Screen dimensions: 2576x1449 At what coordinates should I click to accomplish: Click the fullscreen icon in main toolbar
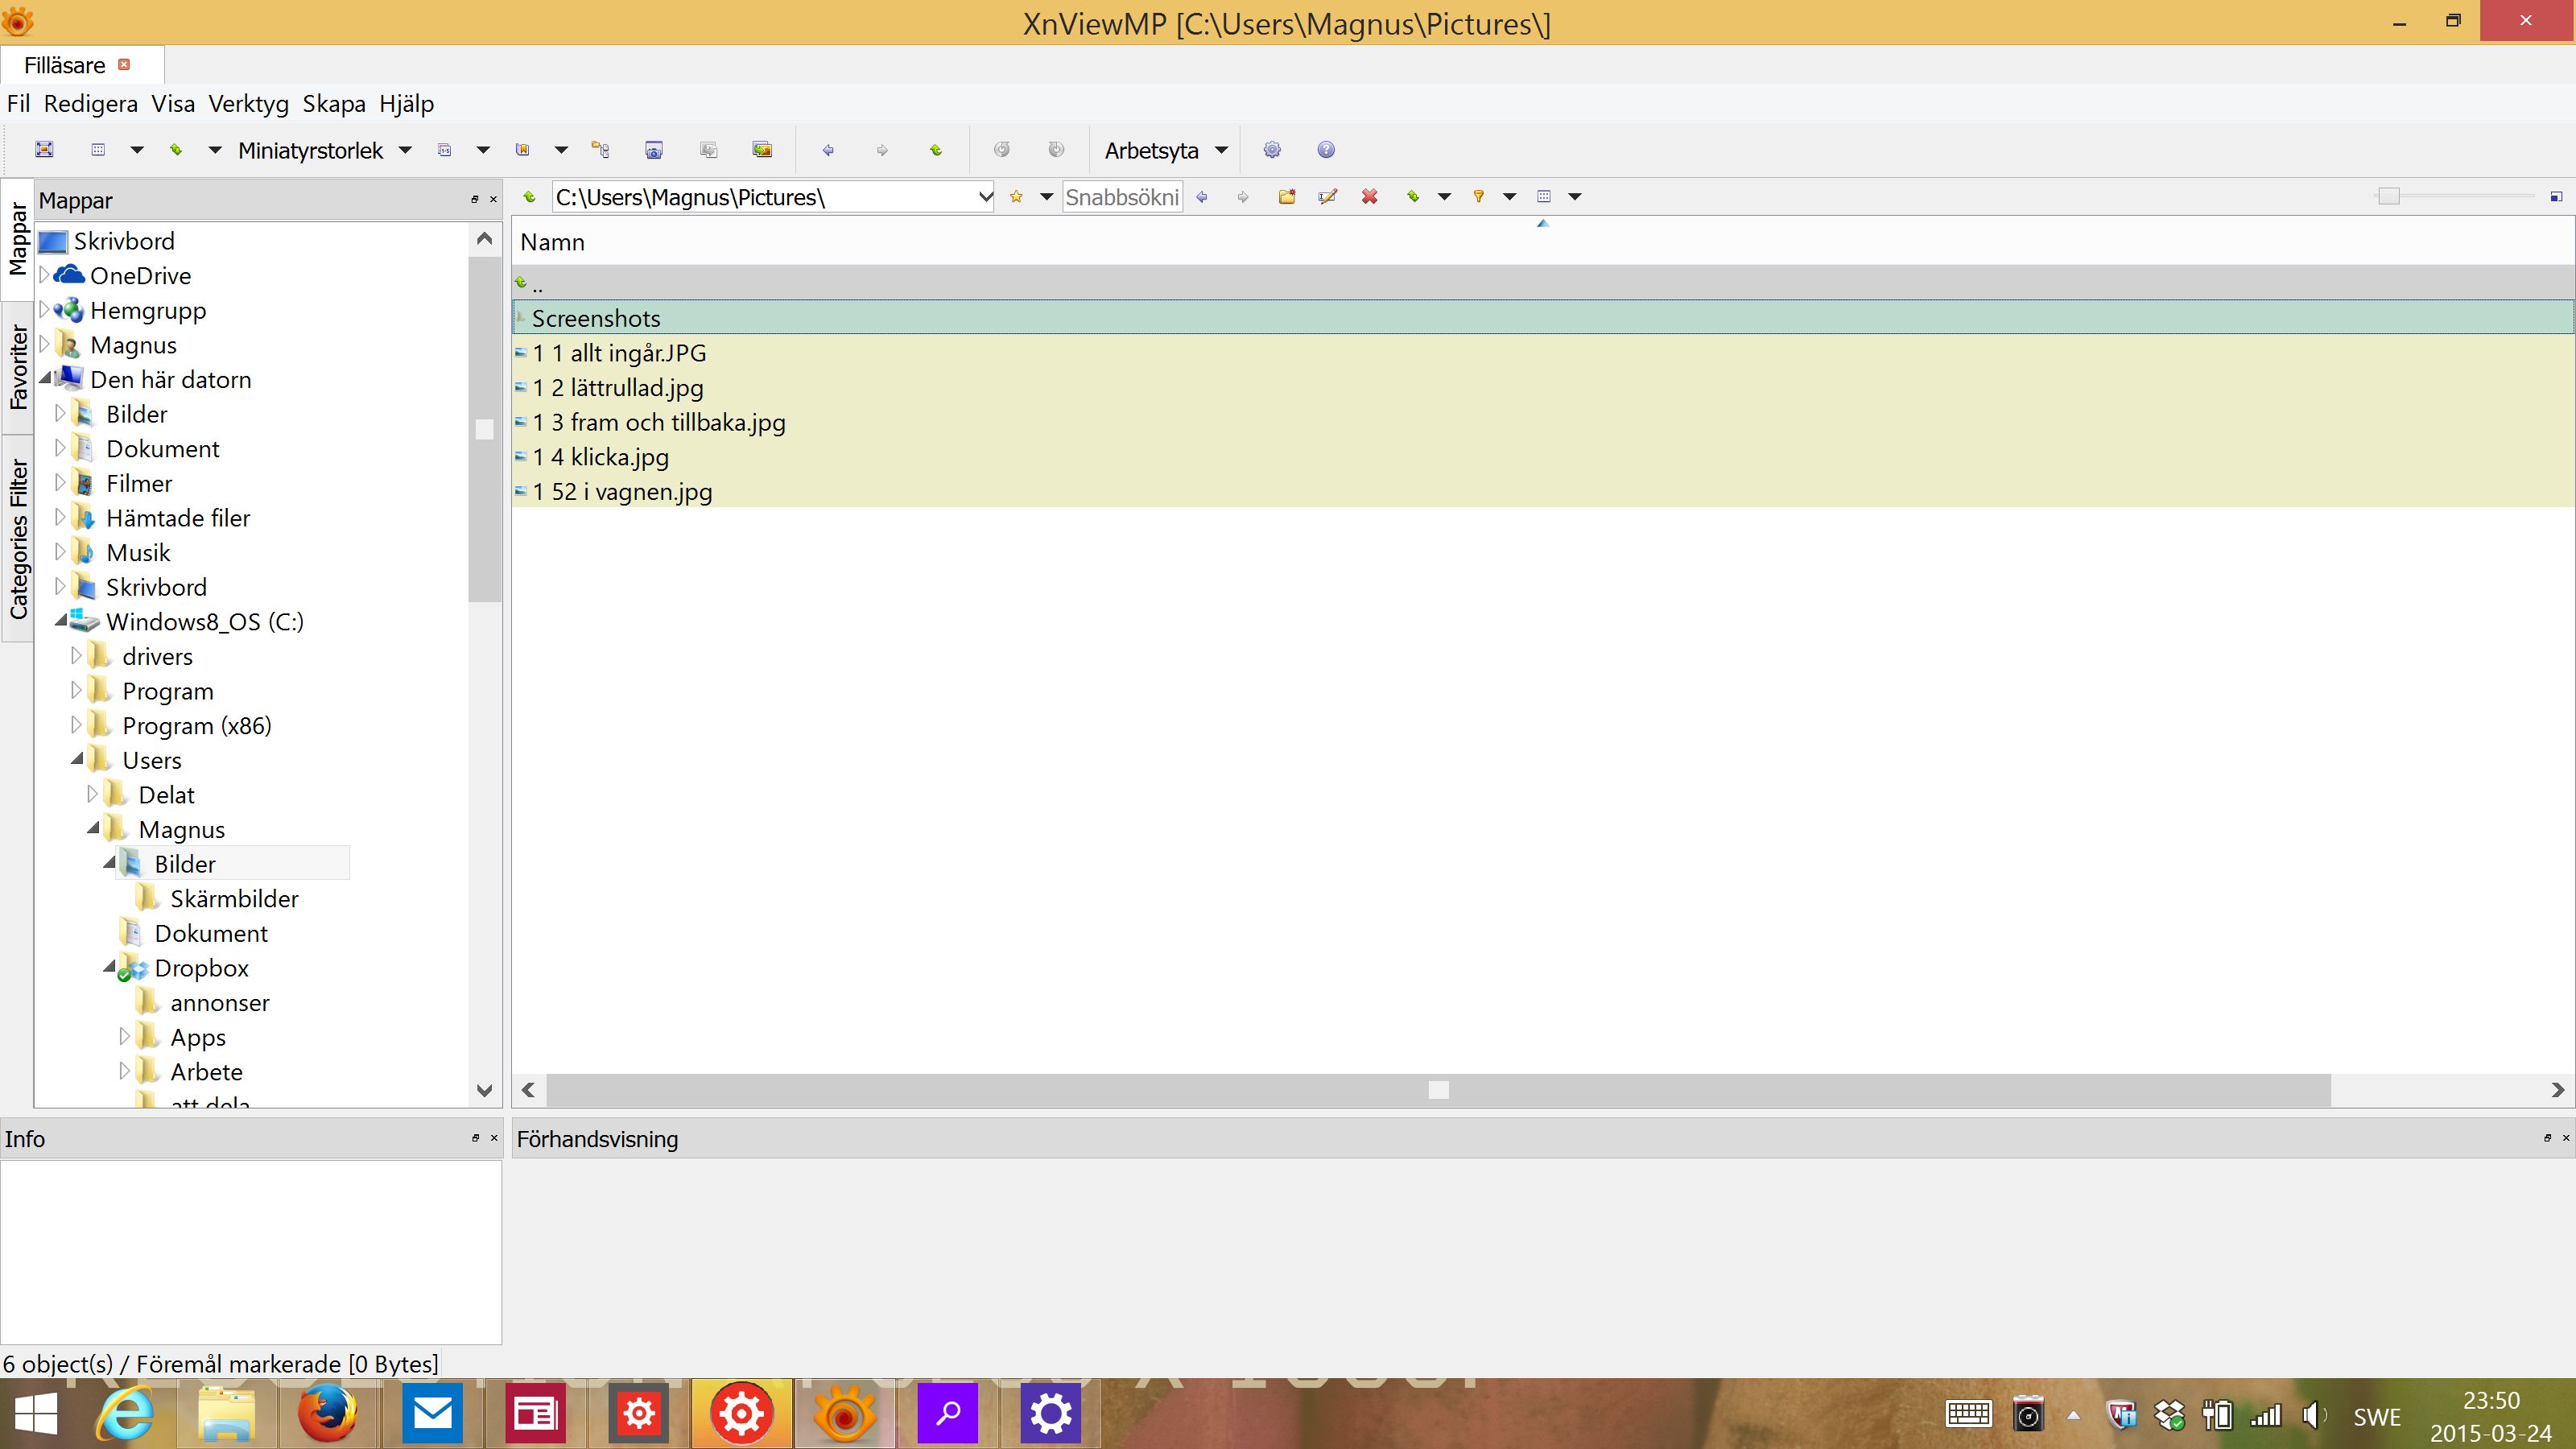(44, 150)
